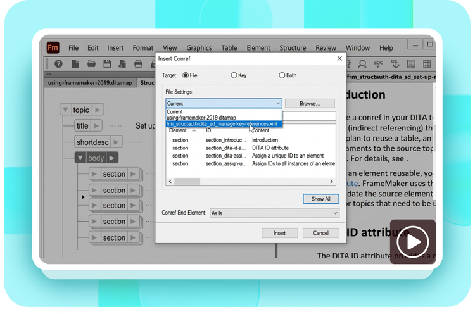Open the File menu
The image size is (475, 314).
(73, 48)
